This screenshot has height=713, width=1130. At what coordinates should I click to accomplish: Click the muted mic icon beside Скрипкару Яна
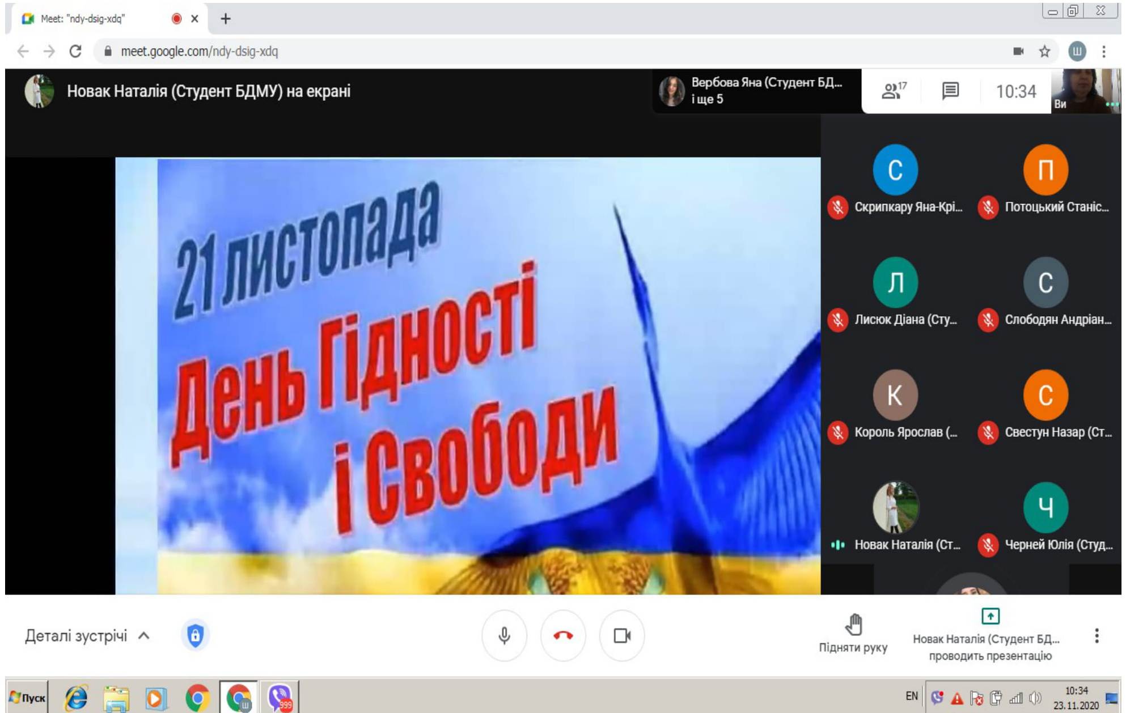coord(837,207)
